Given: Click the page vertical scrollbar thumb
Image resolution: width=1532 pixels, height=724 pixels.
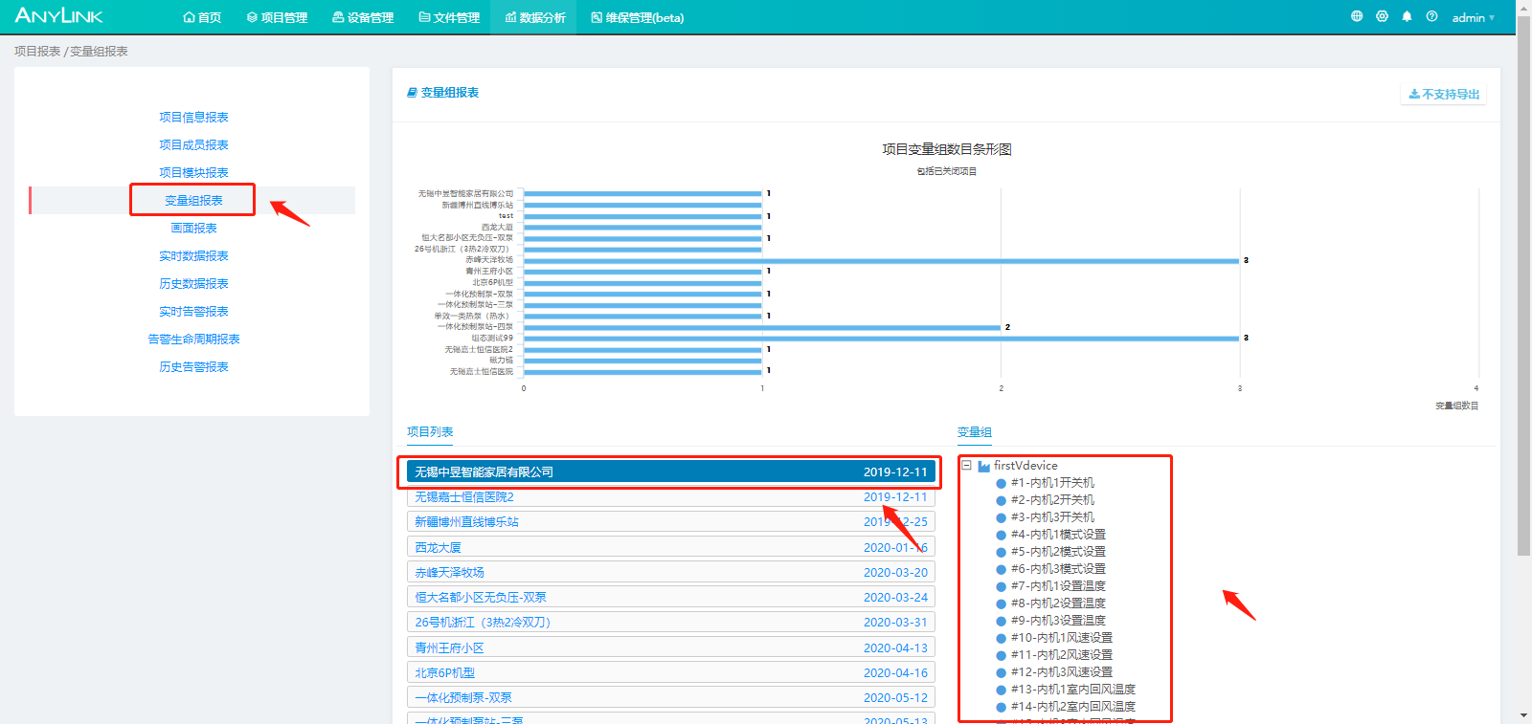Looking at the screenshot, I should (1523, 284).
